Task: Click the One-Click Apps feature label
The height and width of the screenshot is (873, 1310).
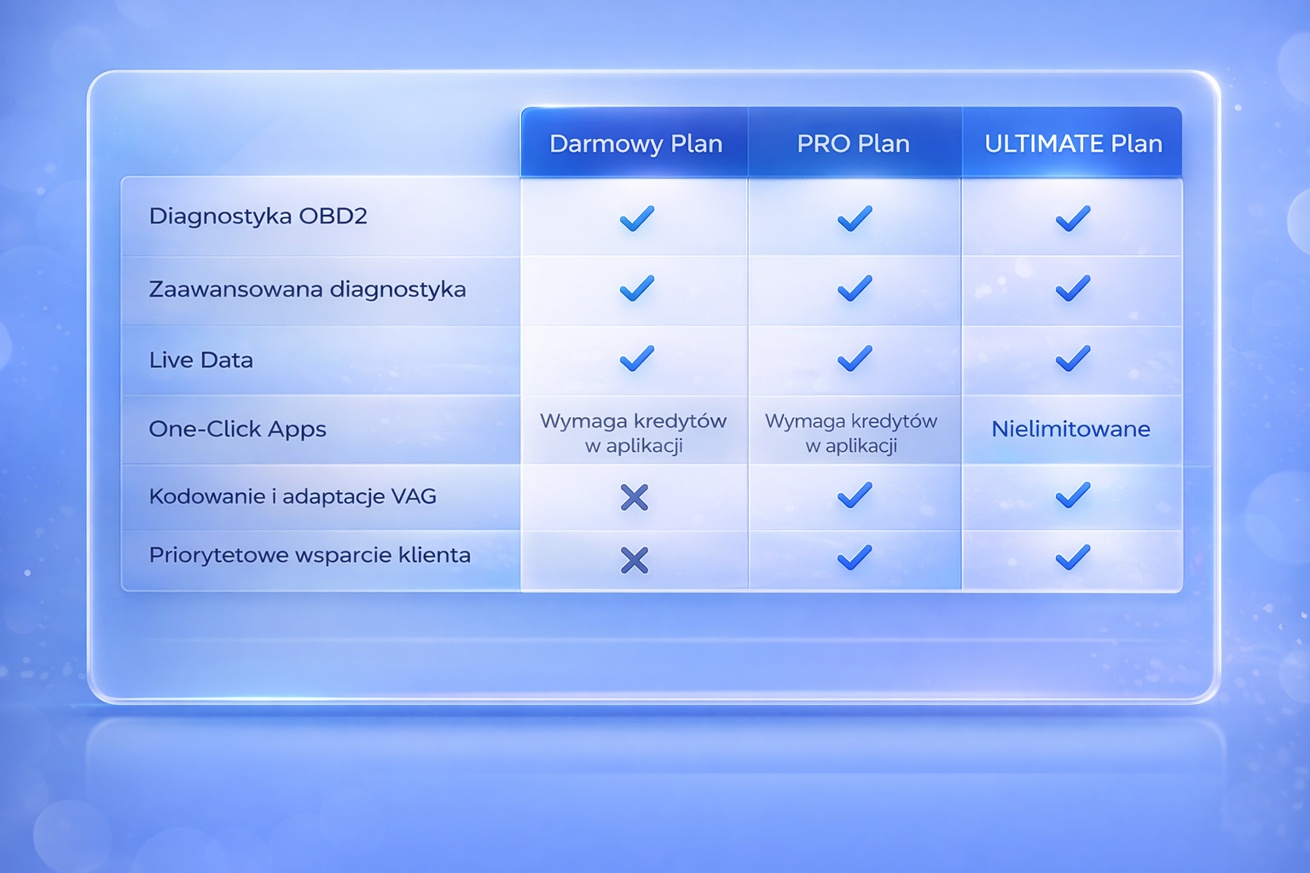Action: [x=237, y=429]
